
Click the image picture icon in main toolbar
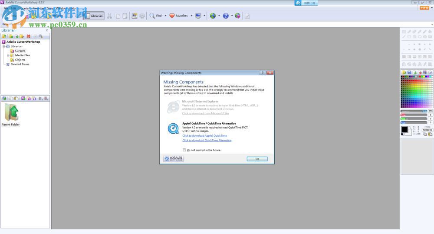tap(135, 16)
